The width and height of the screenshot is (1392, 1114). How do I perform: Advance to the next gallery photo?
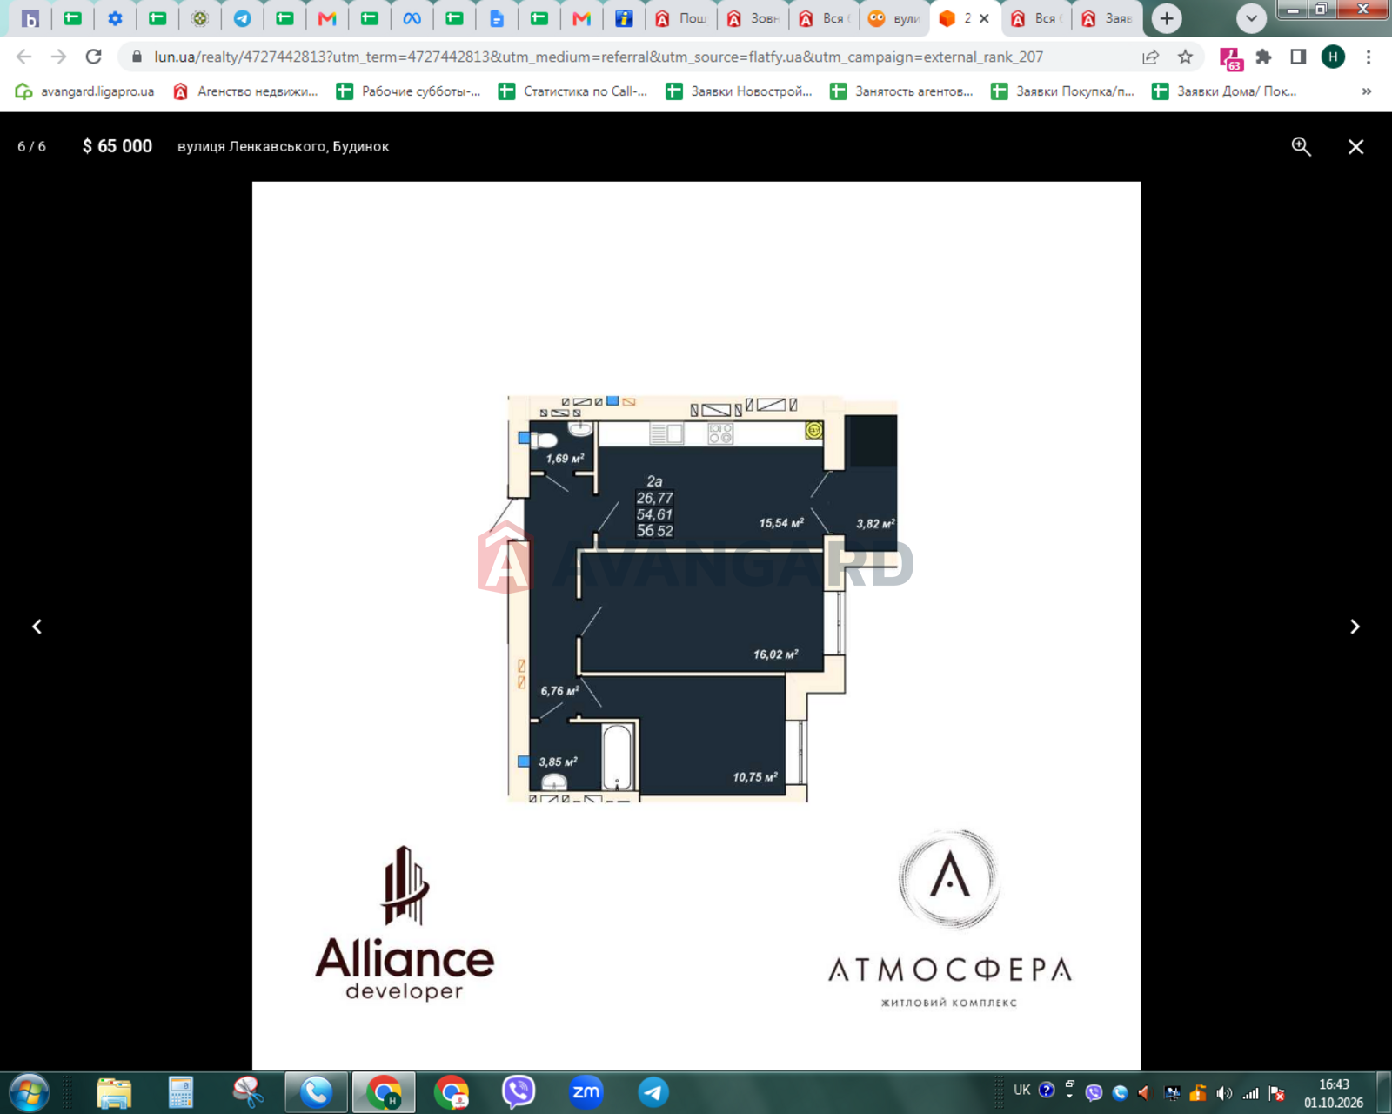coord(1355,627)
